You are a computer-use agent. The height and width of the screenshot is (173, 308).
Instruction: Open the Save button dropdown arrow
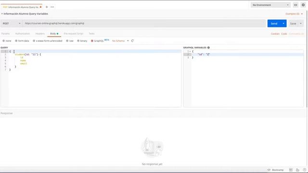coord(301,24)
